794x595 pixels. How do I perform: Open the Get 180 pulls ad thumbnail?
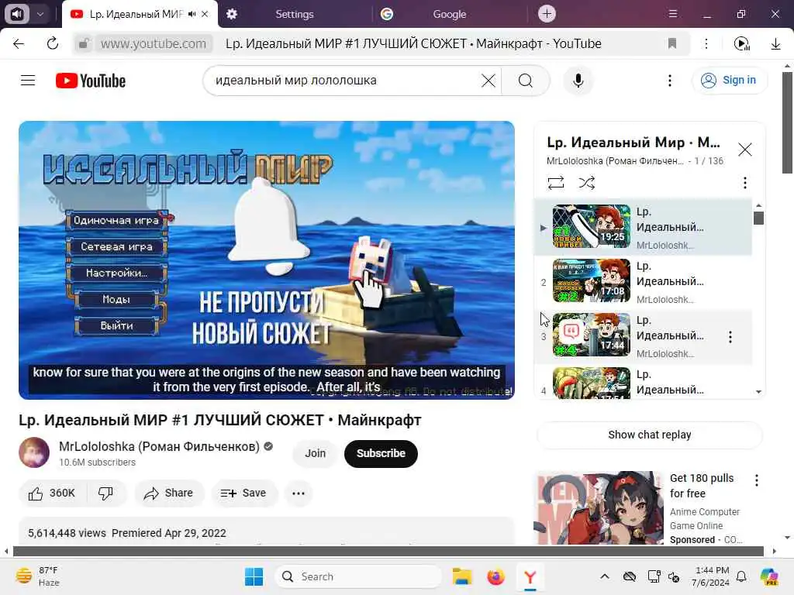pyautogui.click(x=599, y=507)
